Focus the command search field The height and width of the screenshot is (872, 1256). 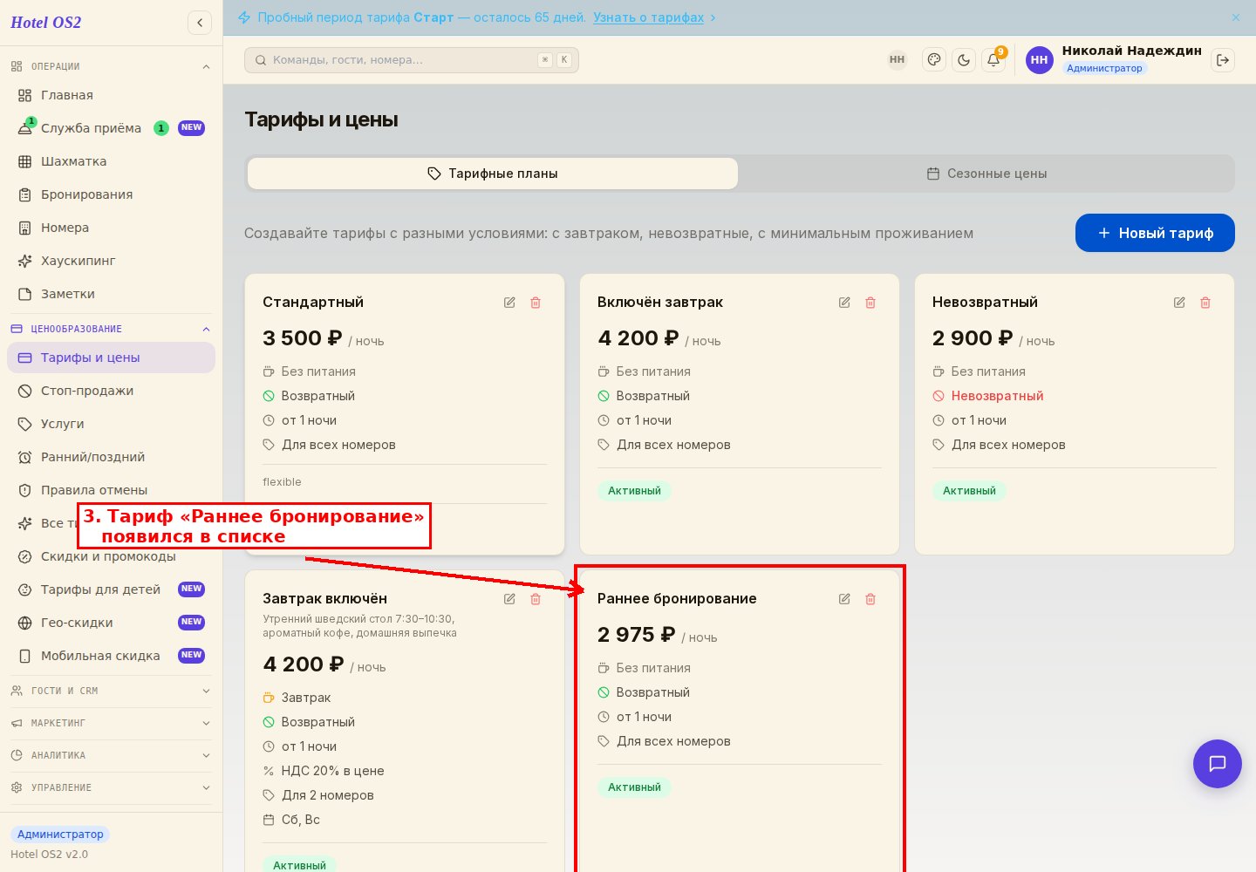coord(412,60)
